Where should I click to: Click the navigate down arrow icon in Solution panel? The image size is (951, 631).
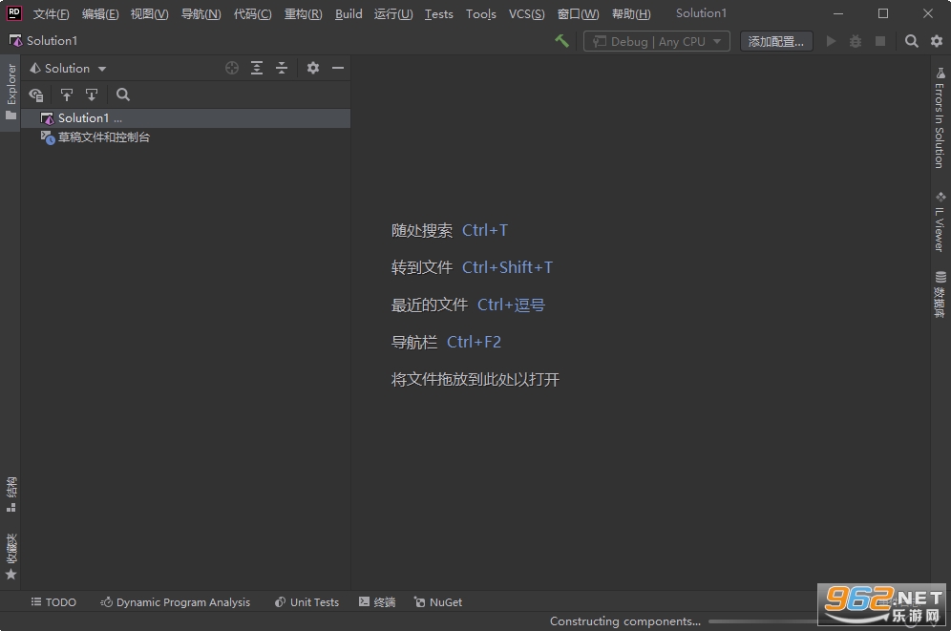point(92,95)
